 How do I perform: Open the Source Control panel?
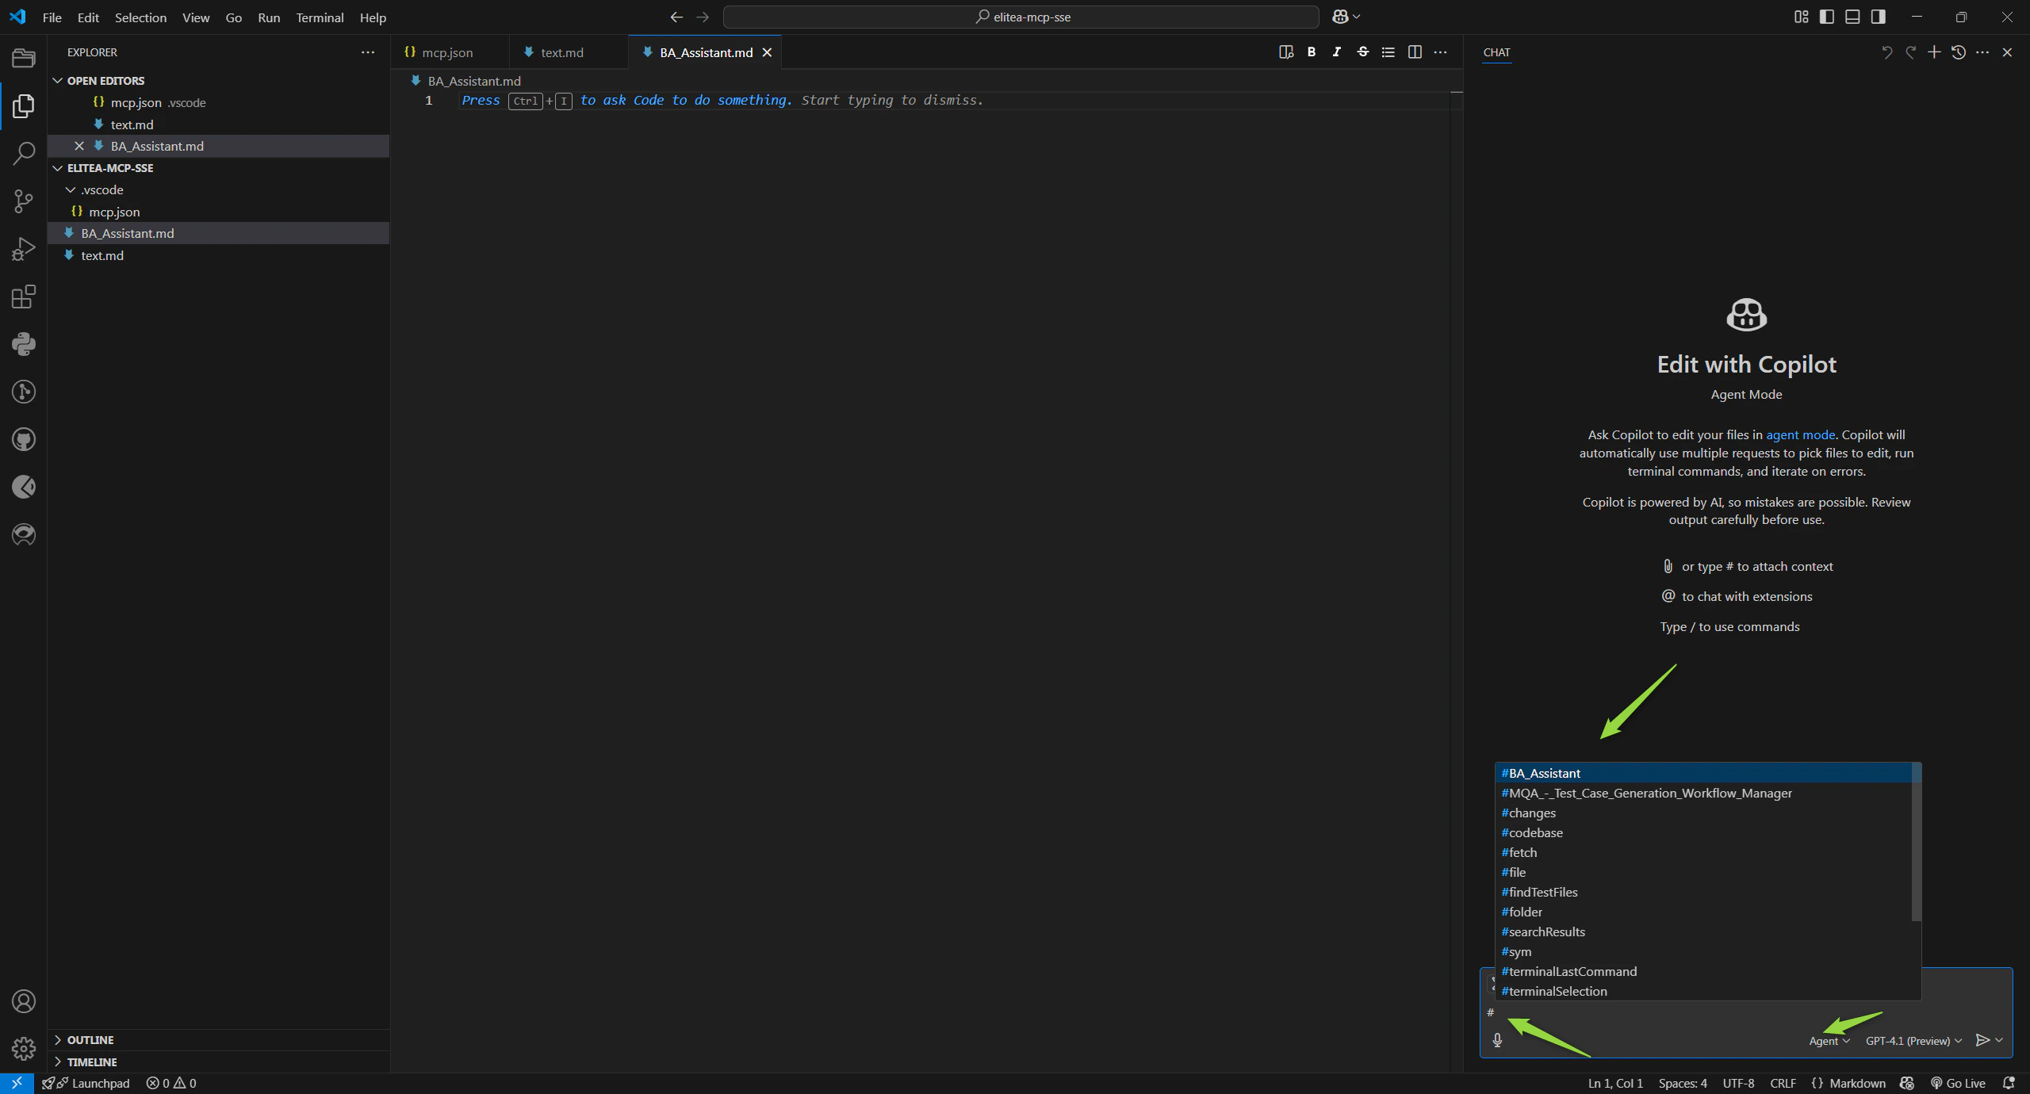(23, 201)
